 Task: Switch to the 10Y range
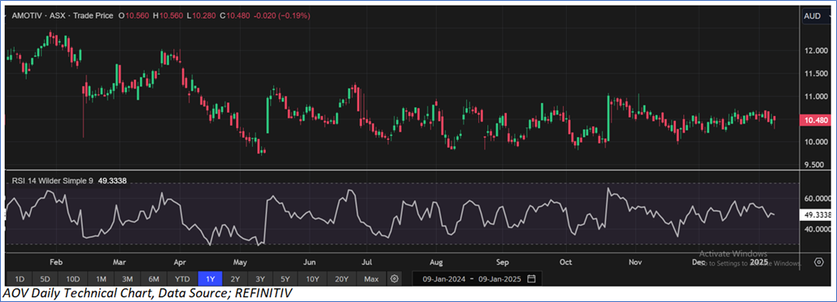(x=312, y=278)
